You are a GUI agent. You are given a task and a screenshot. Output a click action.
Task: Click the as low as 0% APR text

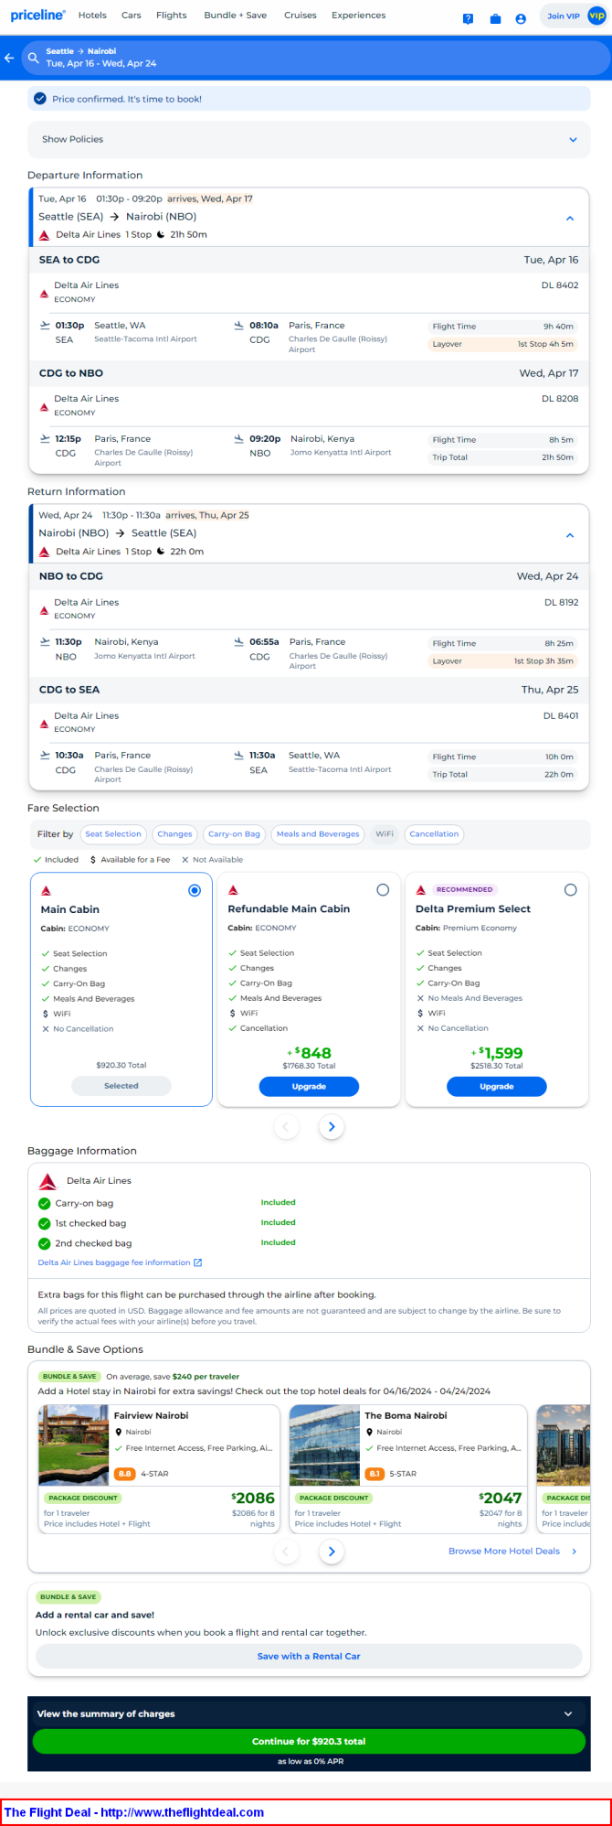click(x=311, y=1761)
